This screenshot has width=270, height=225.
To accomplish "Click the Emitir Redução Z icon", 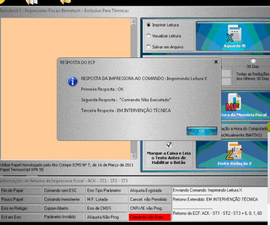I will click(x=234, y=151).
